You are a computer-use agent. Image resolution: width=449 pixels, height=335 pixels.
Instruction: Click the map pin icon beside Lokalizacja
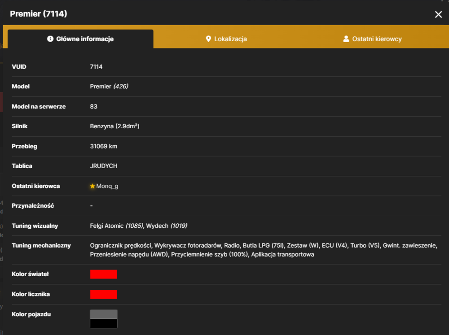click(208, 39)
